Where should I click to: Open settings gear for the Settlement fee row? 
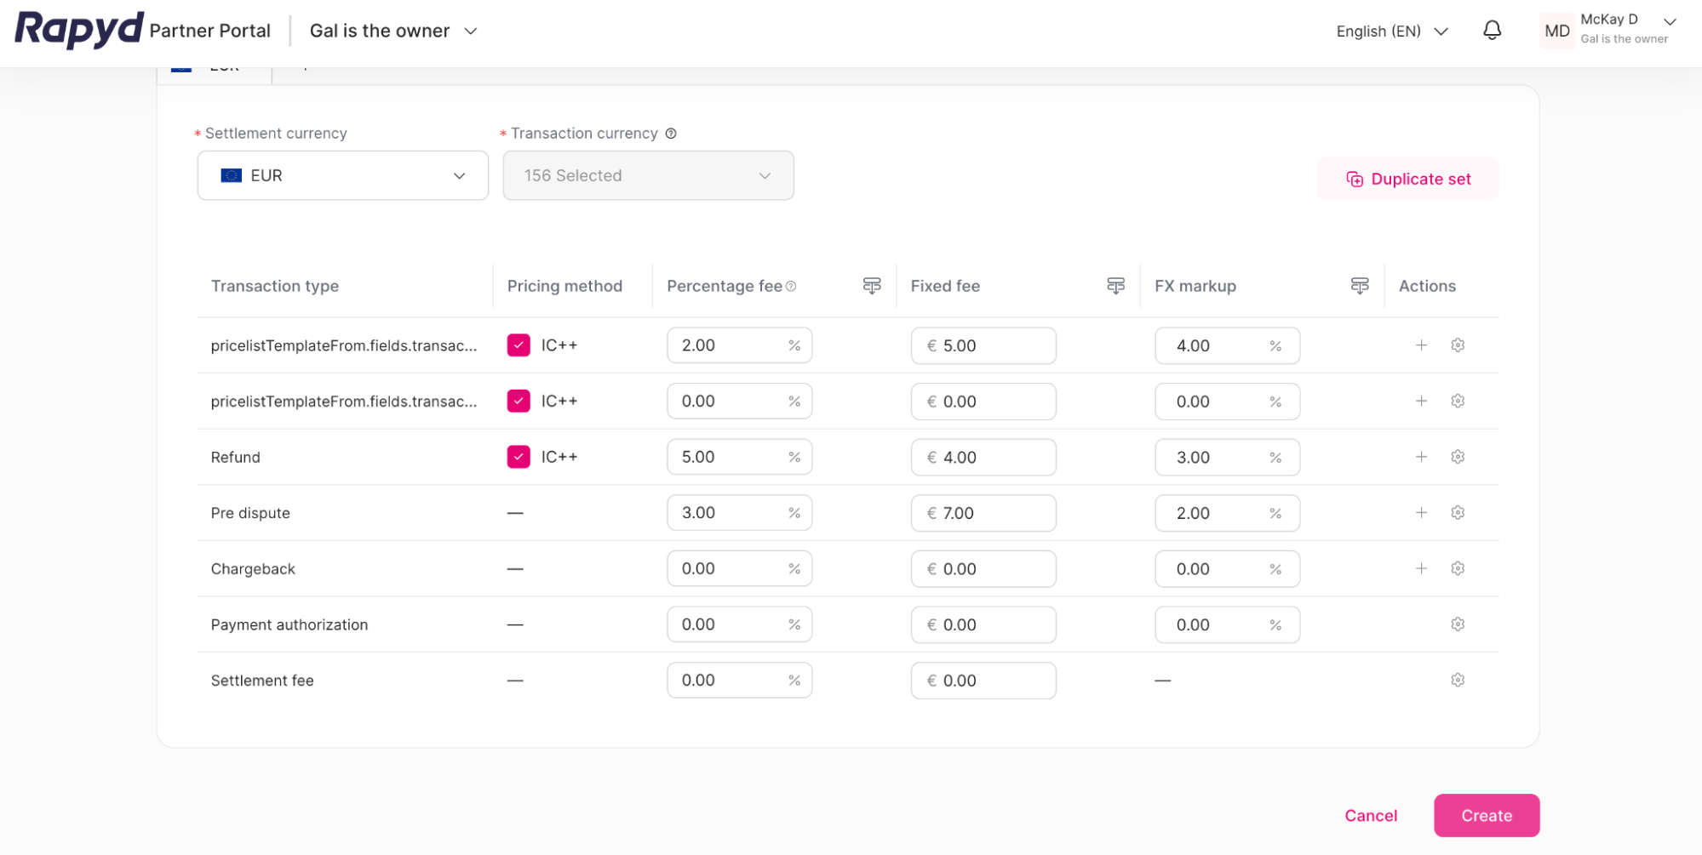point(1457,680)
